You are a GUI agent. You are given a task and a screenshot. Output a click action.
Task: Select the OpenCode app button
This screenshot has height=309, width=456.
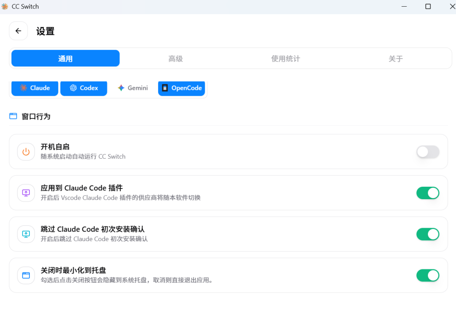pyautogui.click(x=181, y=88)
